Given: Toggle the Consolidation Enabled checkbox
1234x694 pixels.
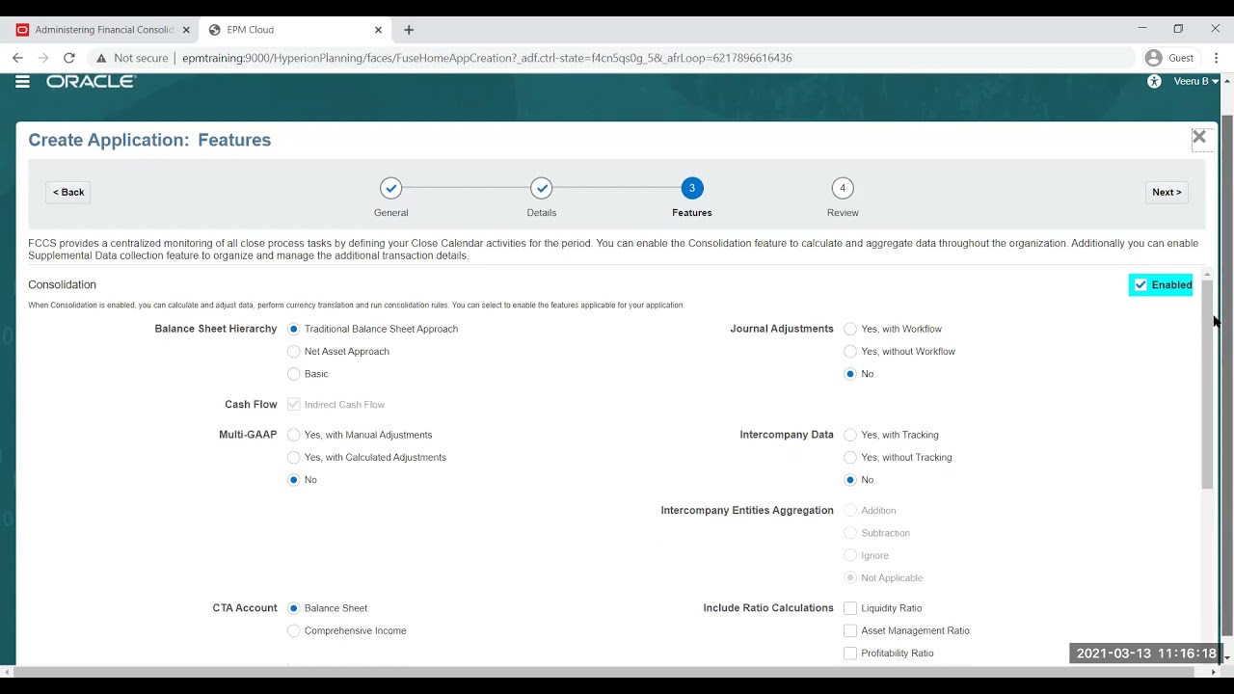Looking at the screenshot, I should point(1140,284).
